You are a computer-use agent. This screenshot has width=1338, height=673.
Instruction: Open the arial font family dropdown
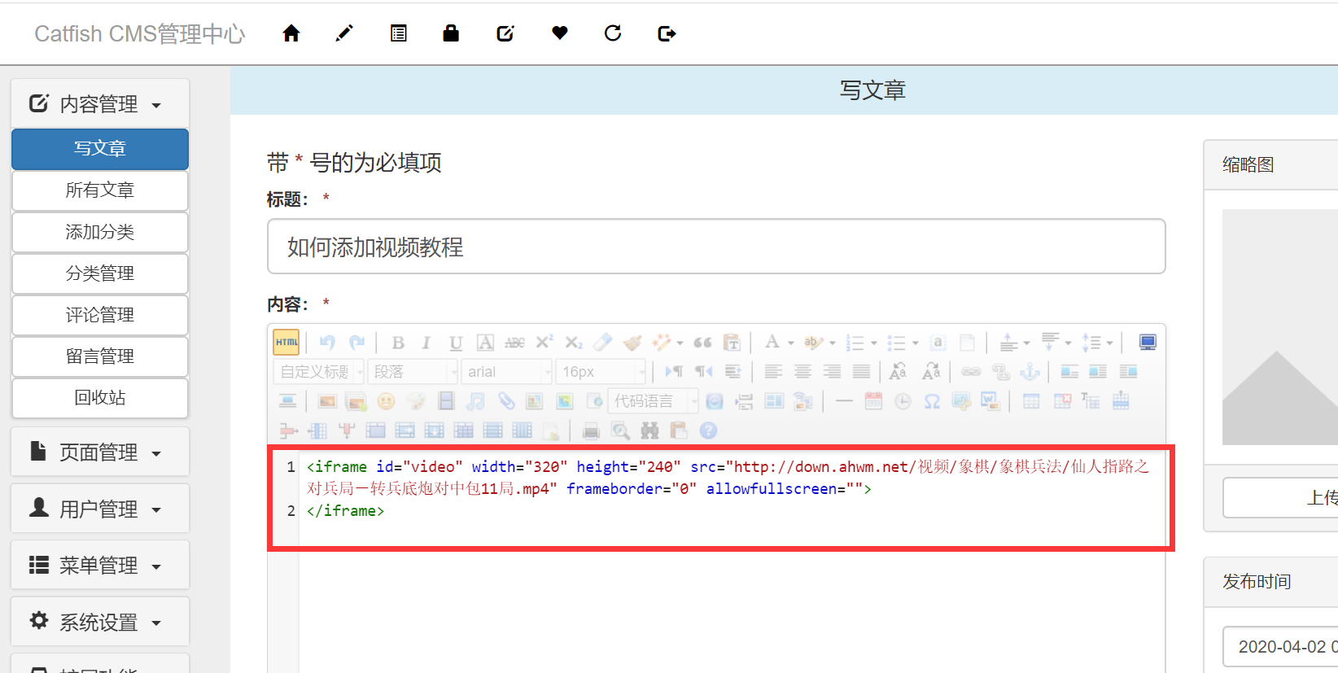tap(506, 372)
